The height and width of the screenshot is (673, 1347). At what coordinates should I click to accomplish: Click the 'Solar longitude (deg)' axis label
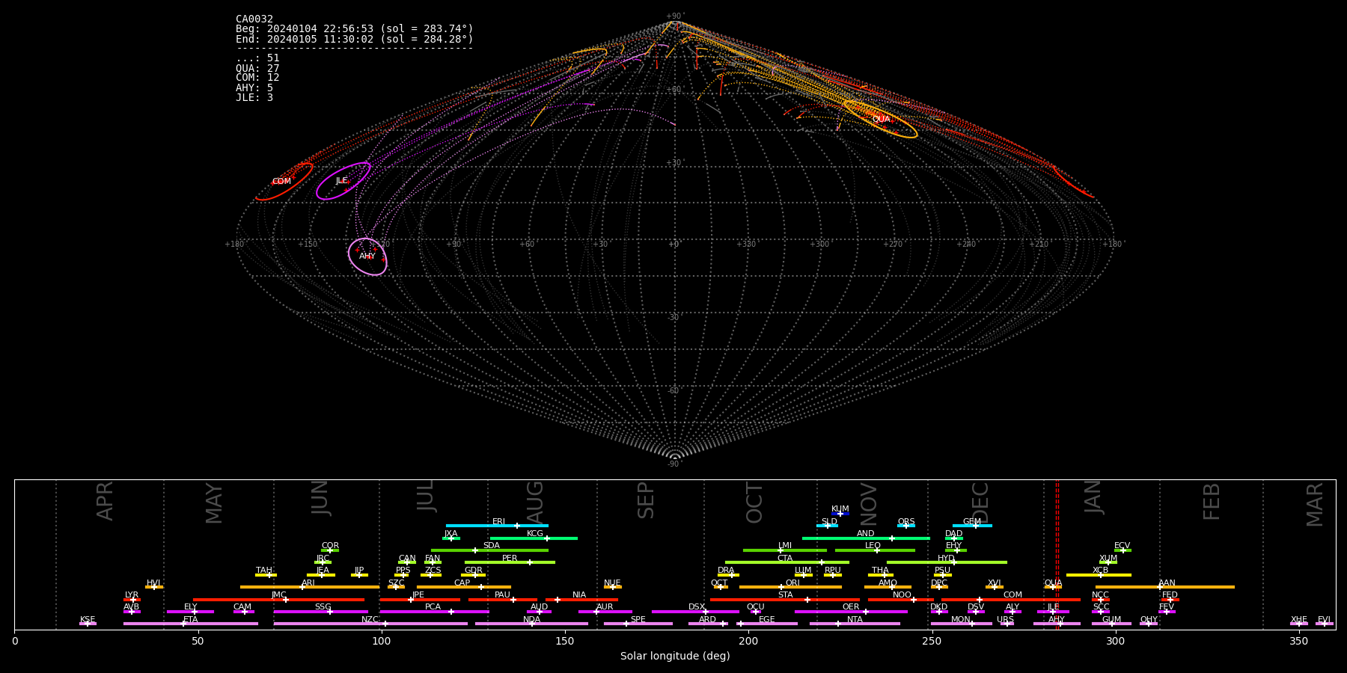pos(675,657)
